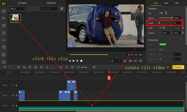Toggle the Automatic chroma switch

(162, 49)
